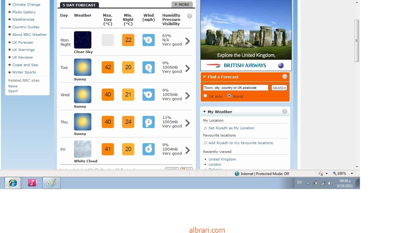Open London in recently viewed
416x233 pixels.
pos(215,164)
